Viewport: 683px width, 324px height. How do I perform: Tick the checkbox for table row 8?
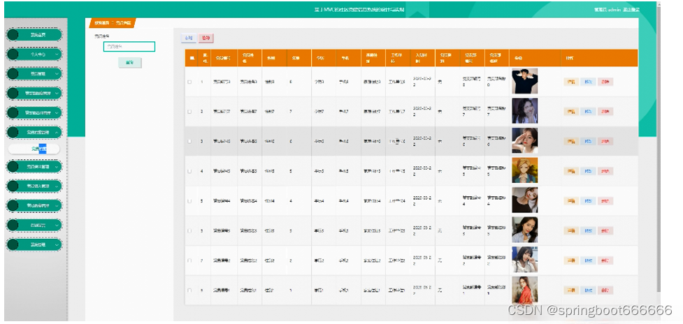tap(189, 290)
